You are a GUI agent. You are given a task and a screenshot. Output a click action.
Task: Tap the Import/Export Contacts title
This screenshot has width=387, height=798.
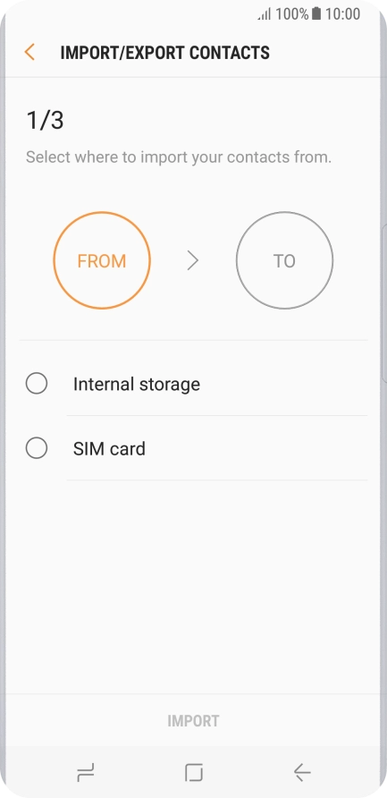coord(164,53)
